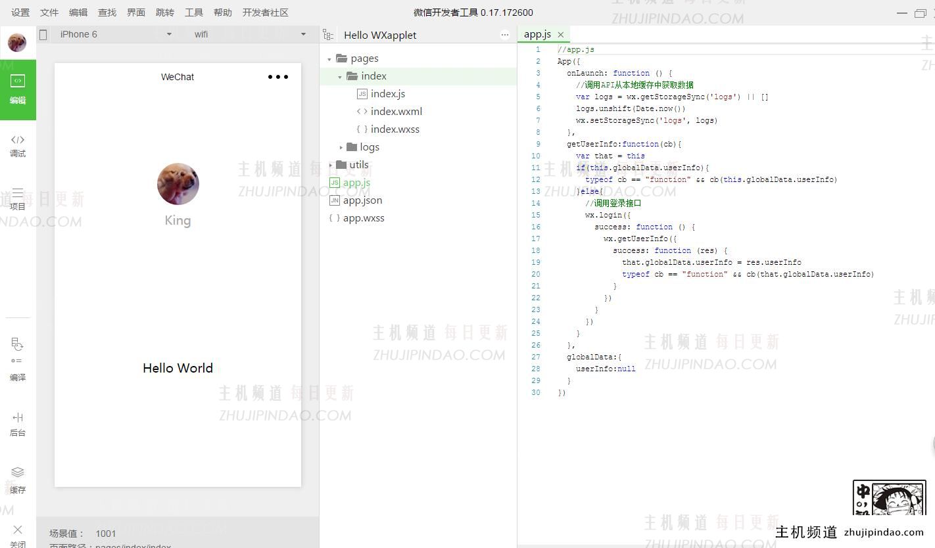Collapse the pages folder arrow

point(329,59)
